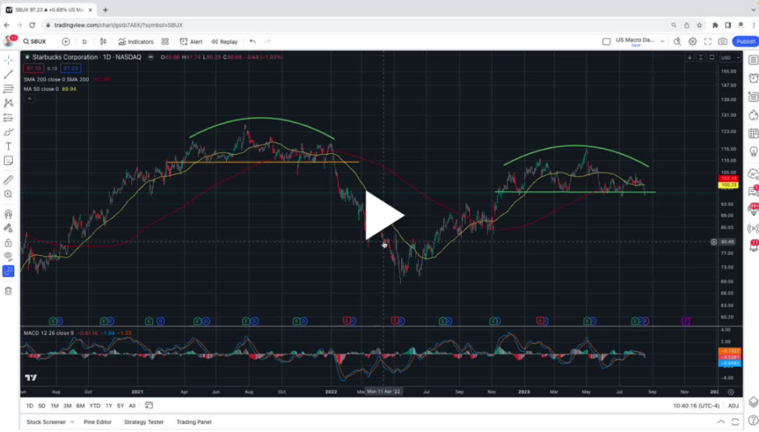Viewport: 759px width, 432px height.
Task: Enter fullscreen chart mode
Action: click(708, 41)
